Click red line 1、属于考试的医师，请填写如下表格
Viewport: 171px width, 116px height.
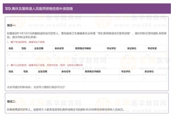click(x=26, y=42)
